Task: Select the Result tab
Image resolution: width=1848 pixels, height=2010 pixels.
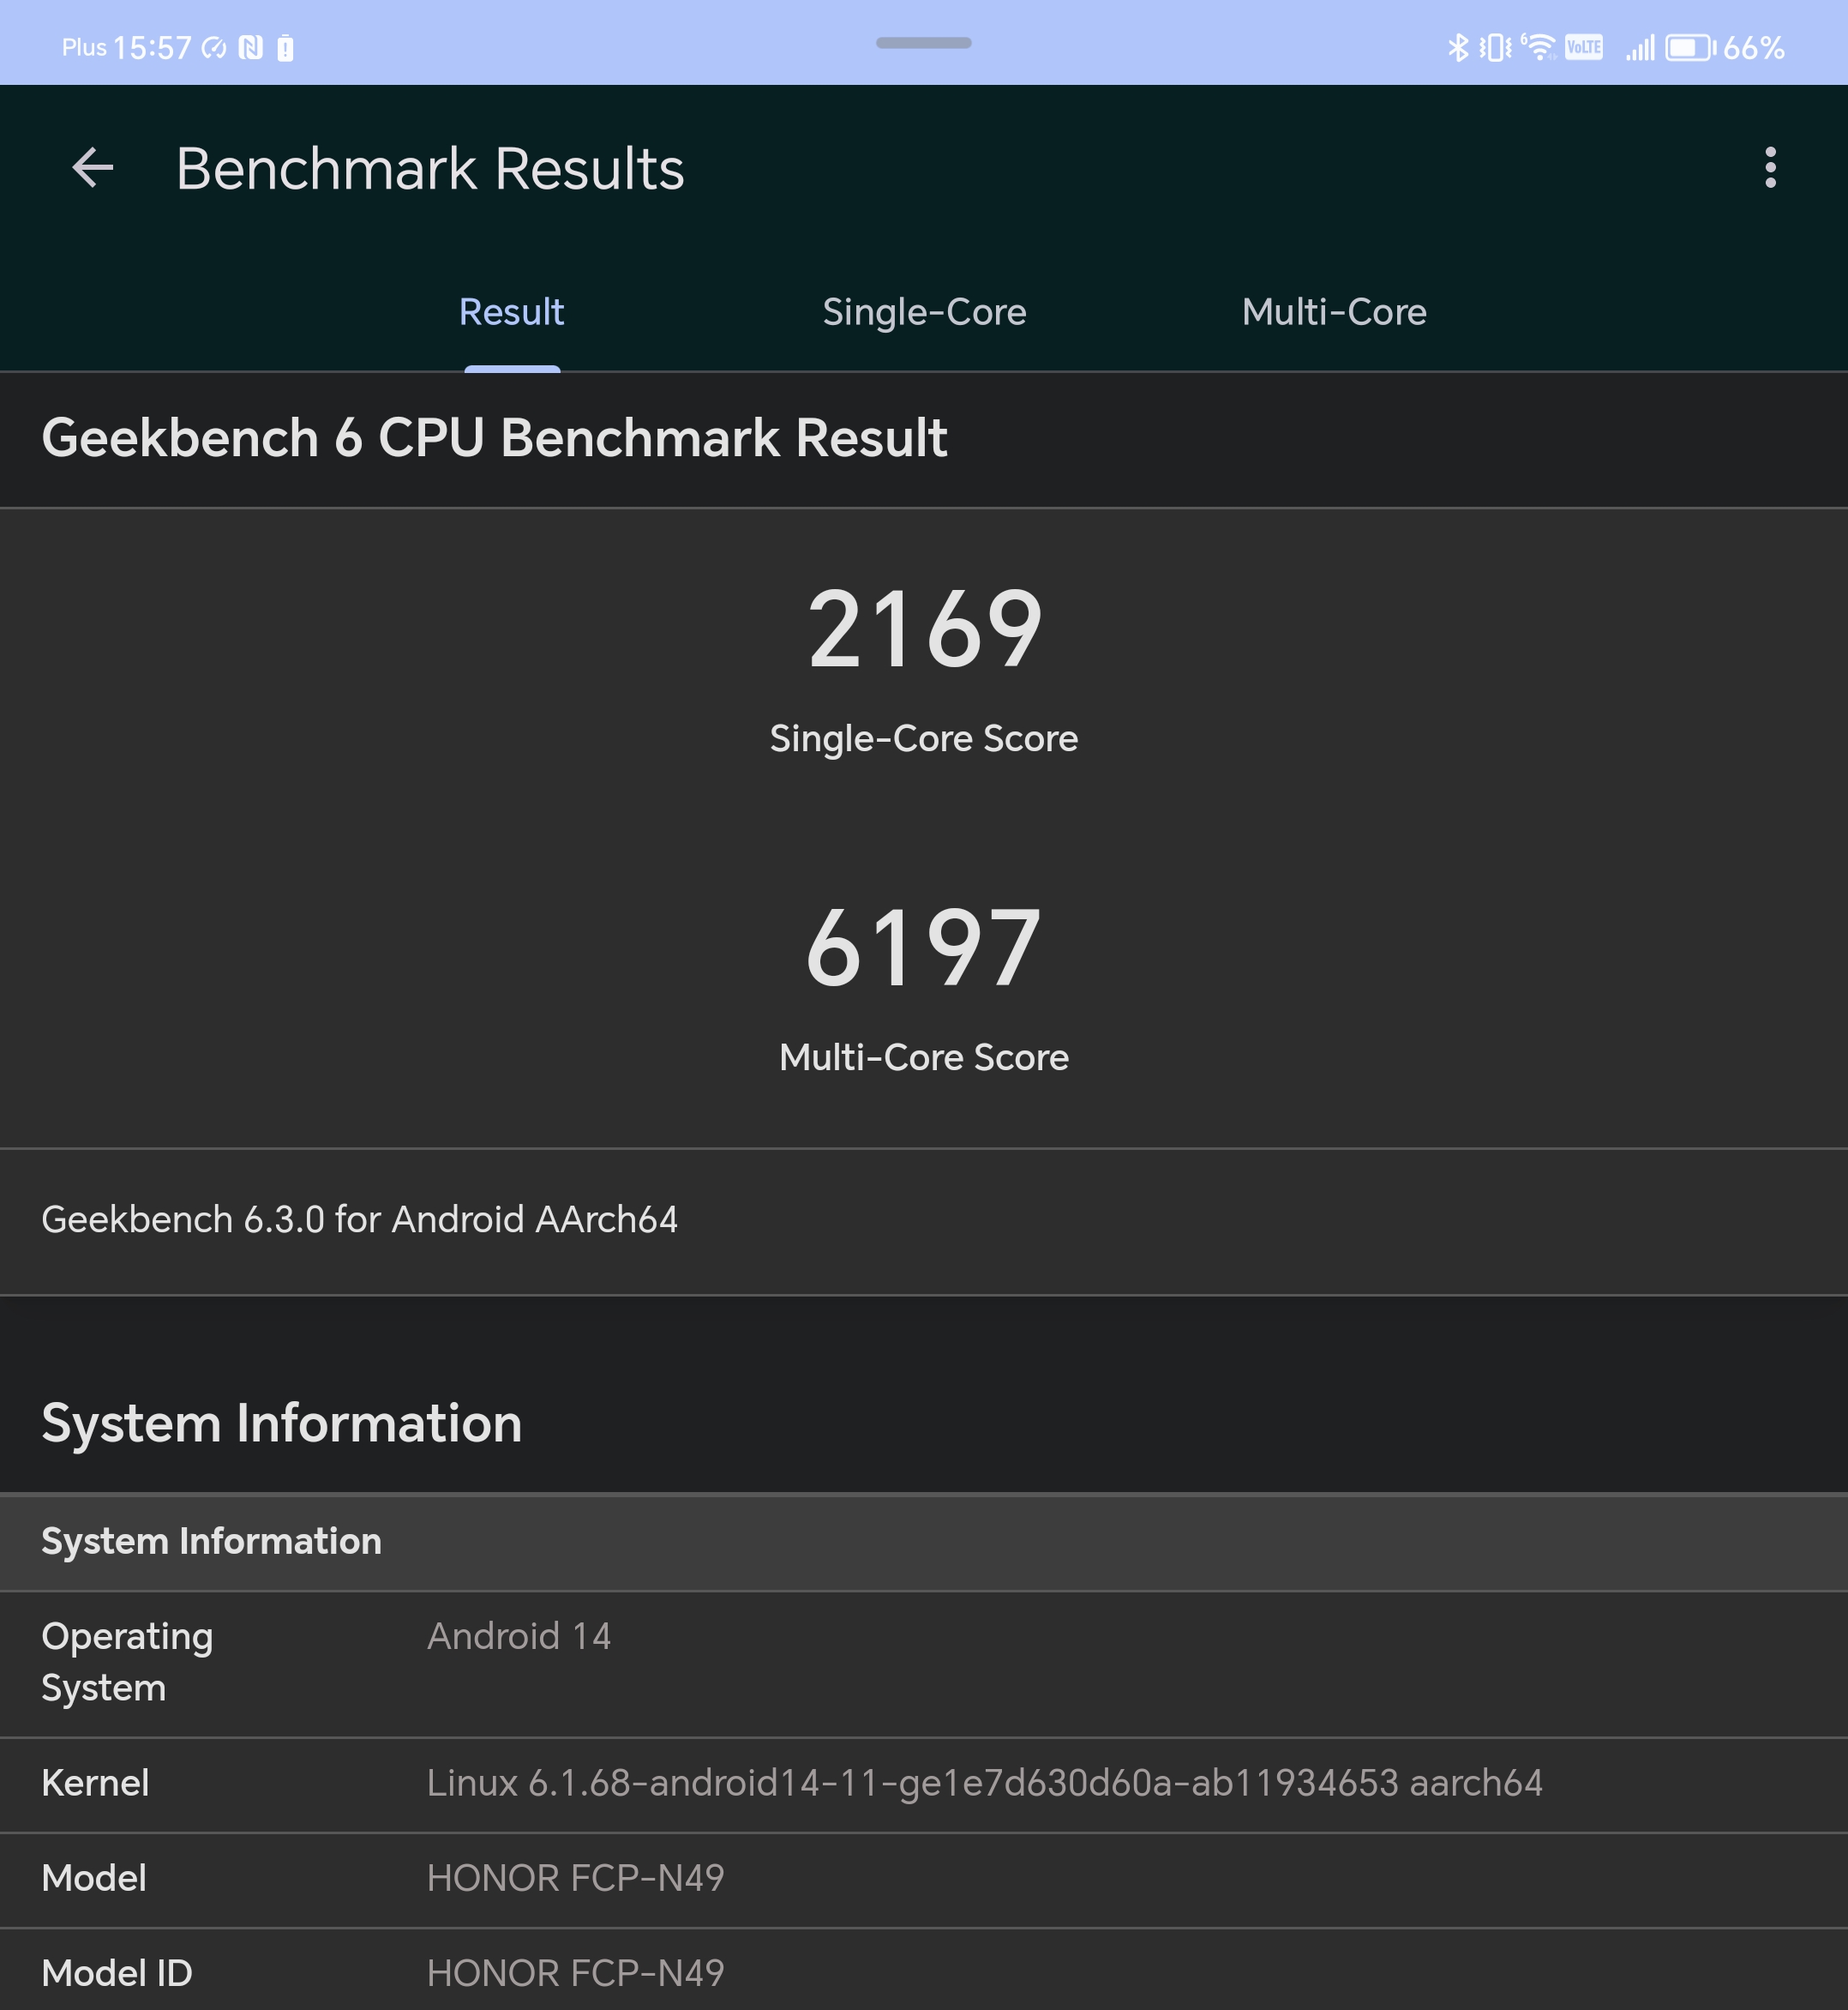Action: (x=511, y=311)
